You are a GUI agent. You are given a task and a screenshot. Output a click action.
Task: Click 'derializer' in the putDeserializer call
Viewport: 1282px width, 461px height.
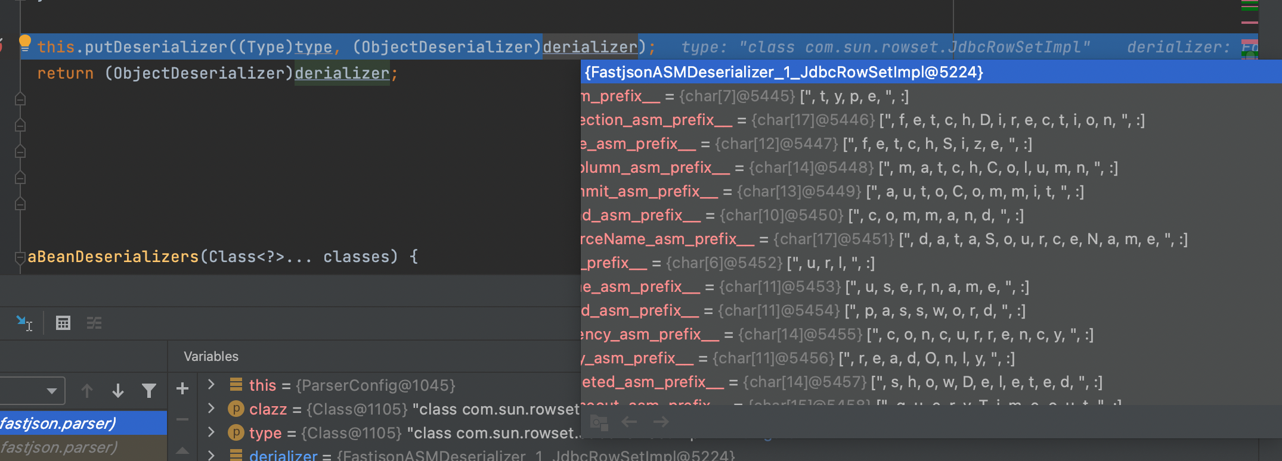(x=590, y=46)
